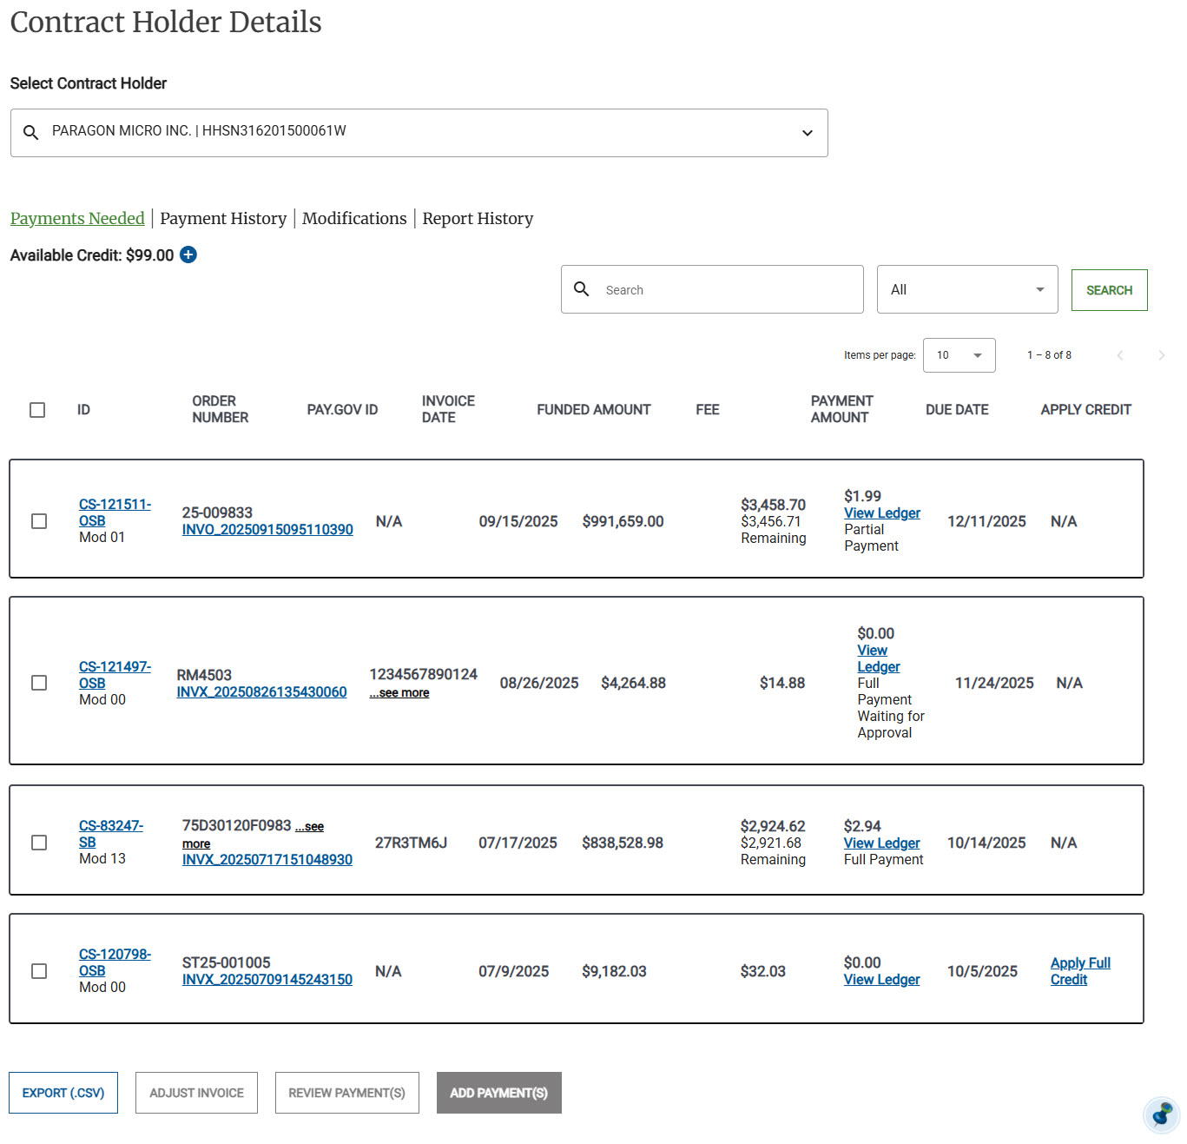Export the table using EXPORT (.CSV)

point(63,1093)
